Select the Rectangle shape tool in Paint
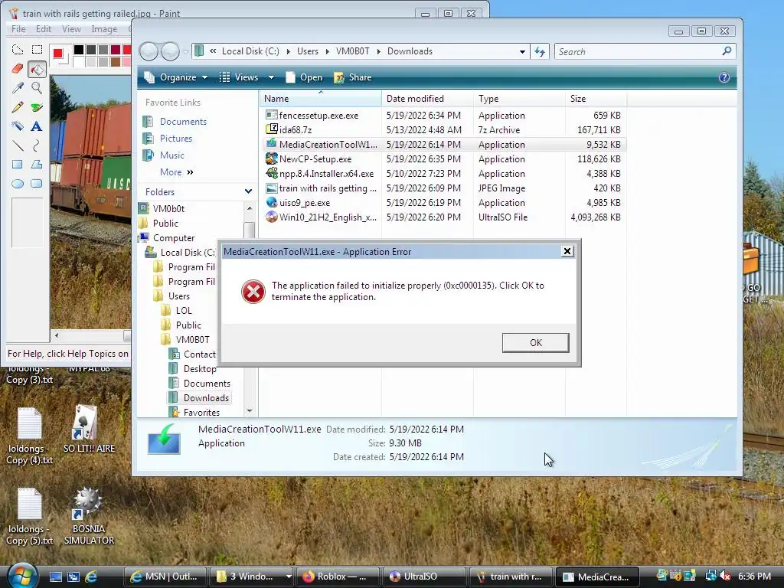This screenshot has width=784, height=588. tap(18, 165)
